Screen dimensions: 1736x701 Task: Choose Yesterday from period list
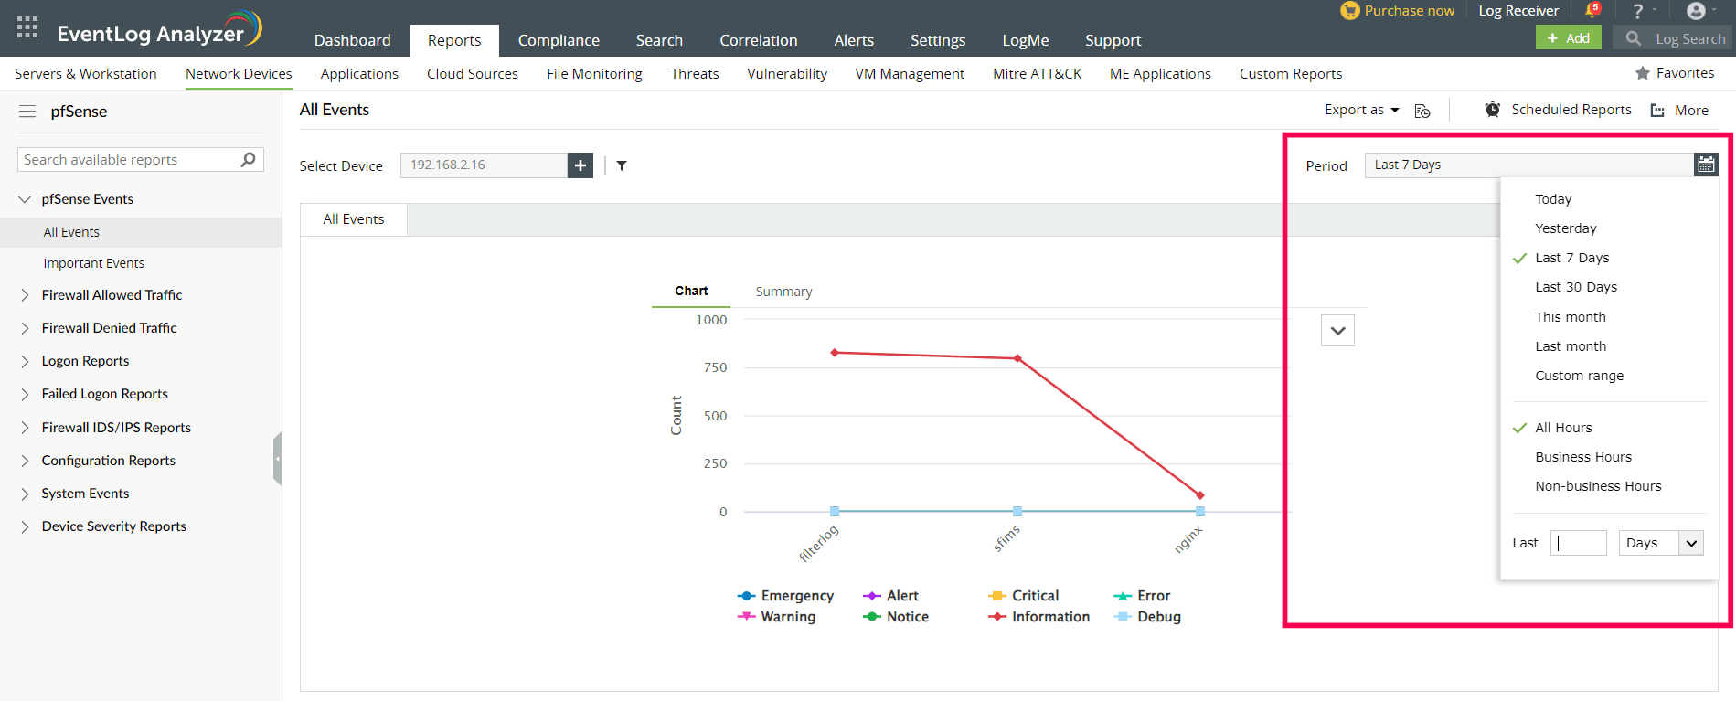1566,228
